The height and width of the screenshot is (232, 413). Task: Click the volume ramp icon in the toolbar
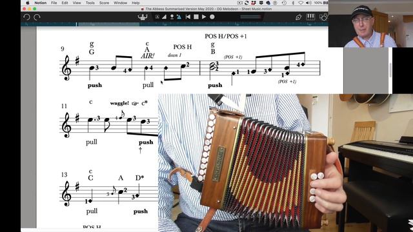coord(164,17)
